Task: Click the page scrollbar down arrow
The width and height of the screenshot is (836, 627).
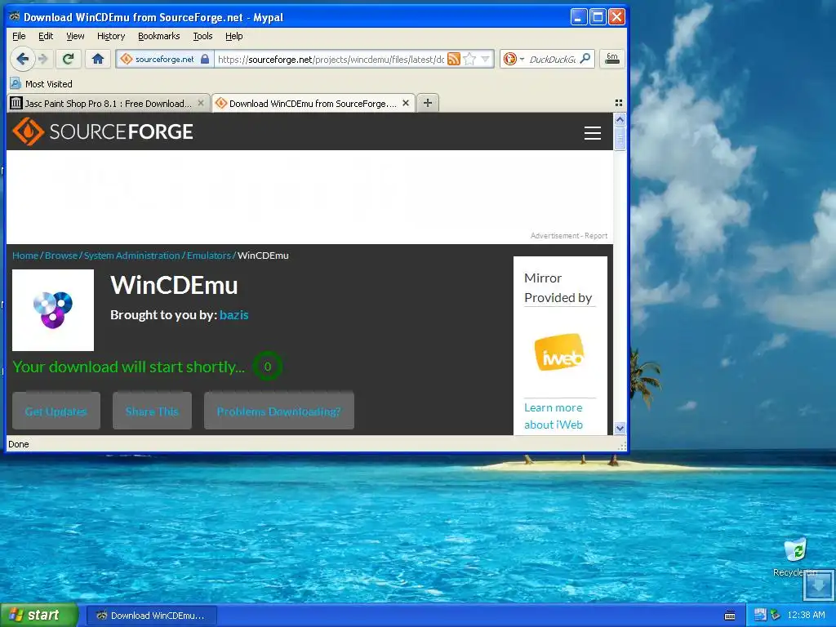Action: pyautogui.click(x=620, y=428)
